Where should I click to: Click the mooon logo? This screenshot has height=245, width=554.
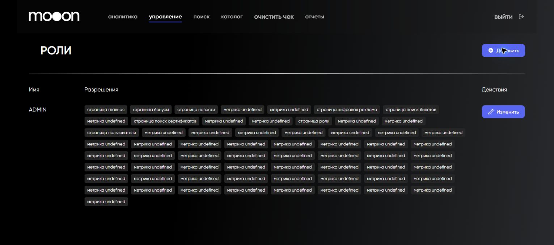54,16
